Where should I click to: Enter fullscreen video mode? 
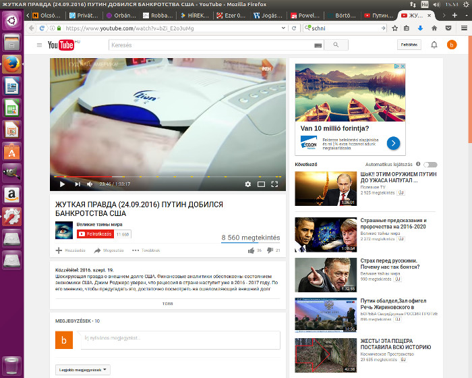[274, 184]
